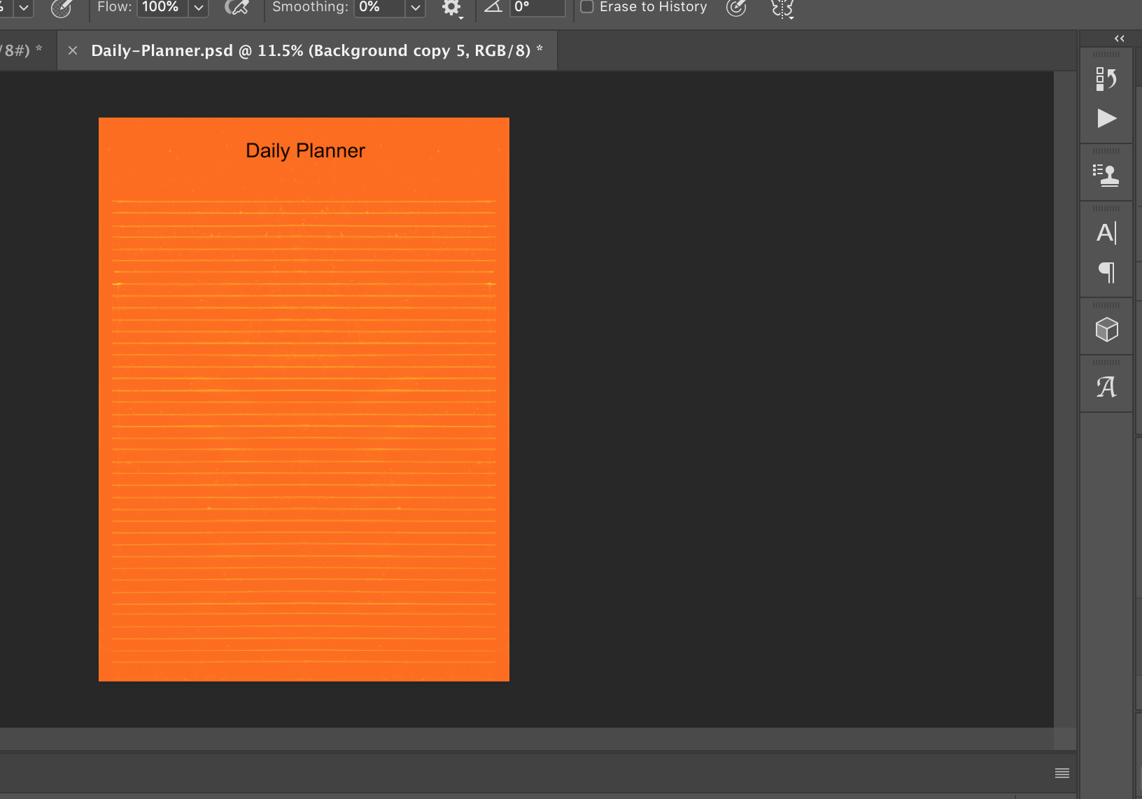Open the Clone Source panel
This screenshot has height=799, width=1142.
click(1106, 174)
